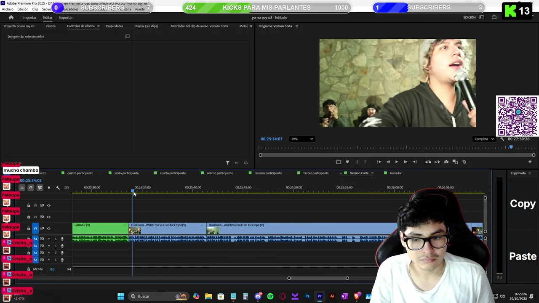Mute audio track A1

point(49,239)
